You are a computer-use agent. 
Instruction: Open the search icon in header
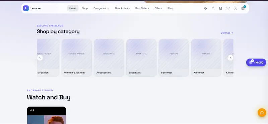coord(213,8)
